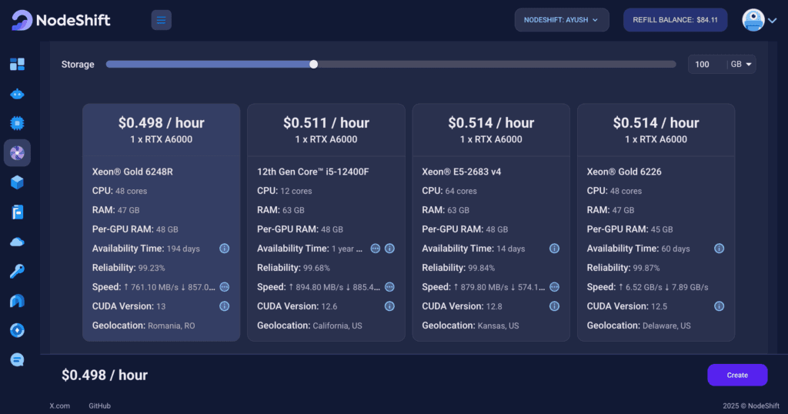Click the Refill Balance button
Image resolution: width=788 pixels, height=414 pixels.
click(675, 20)
